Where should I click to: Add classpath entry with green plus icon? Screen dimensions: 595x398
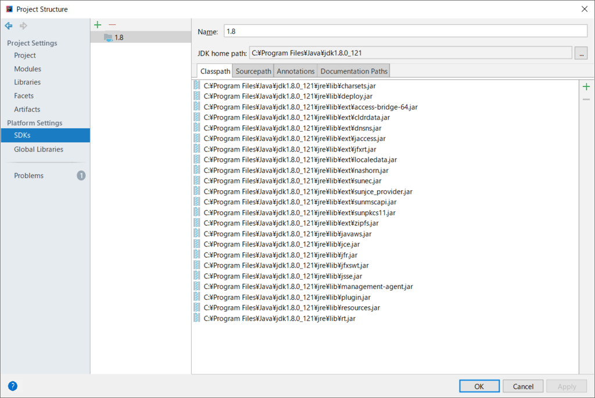tap(586, 87)
